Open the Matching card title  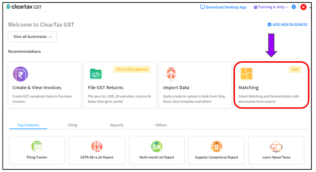click(x=248, y=88)
